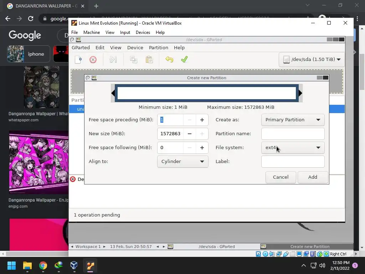Image resolution: width=365 pixels, height=274 pixels.
Task: Click the paste partition toolbar icon
Action: [149, 60]
